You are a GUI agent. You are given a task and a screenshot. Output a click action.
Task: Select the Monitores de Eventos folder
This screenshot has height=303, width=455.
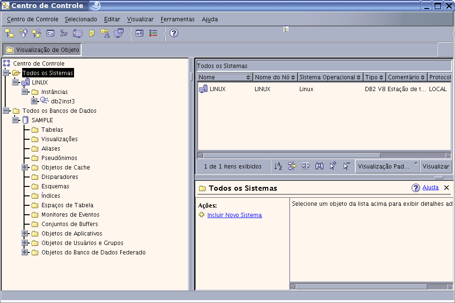70,214
